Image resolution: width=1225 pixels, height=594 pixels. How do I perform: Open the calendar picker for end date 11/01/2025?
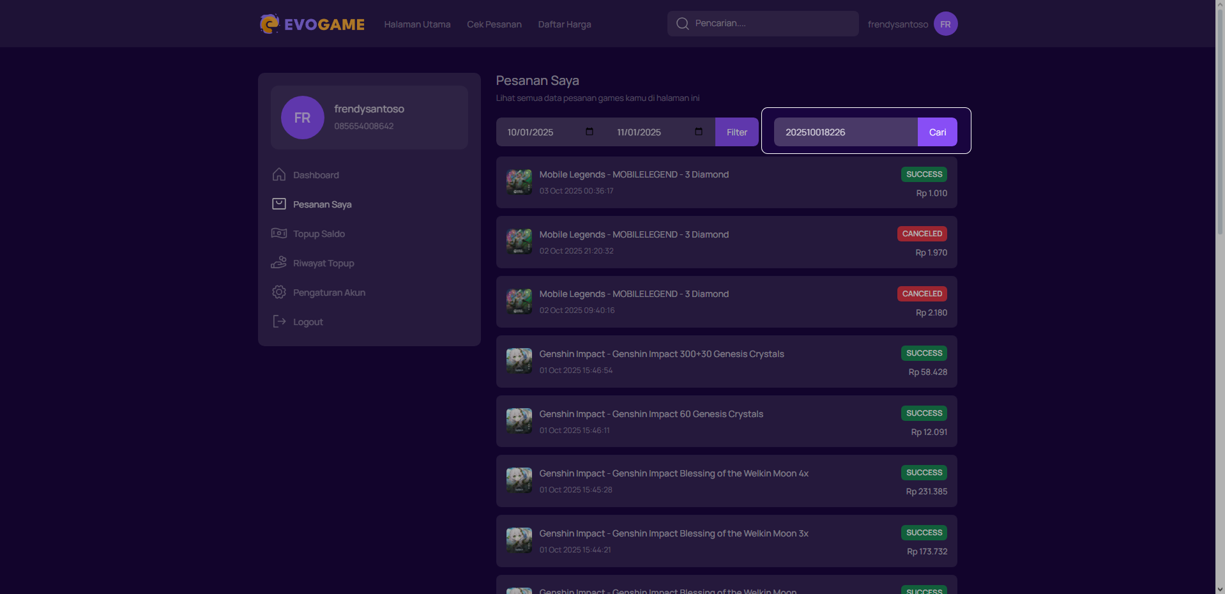[698, 132]
